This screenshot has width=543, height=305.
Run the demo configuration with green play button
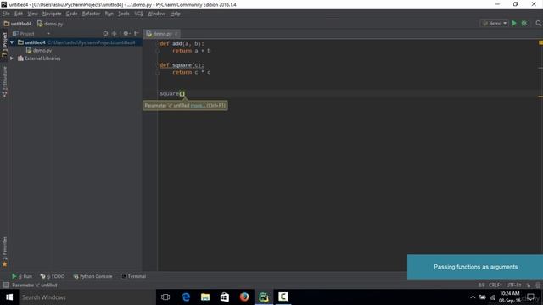coord(514,23)
